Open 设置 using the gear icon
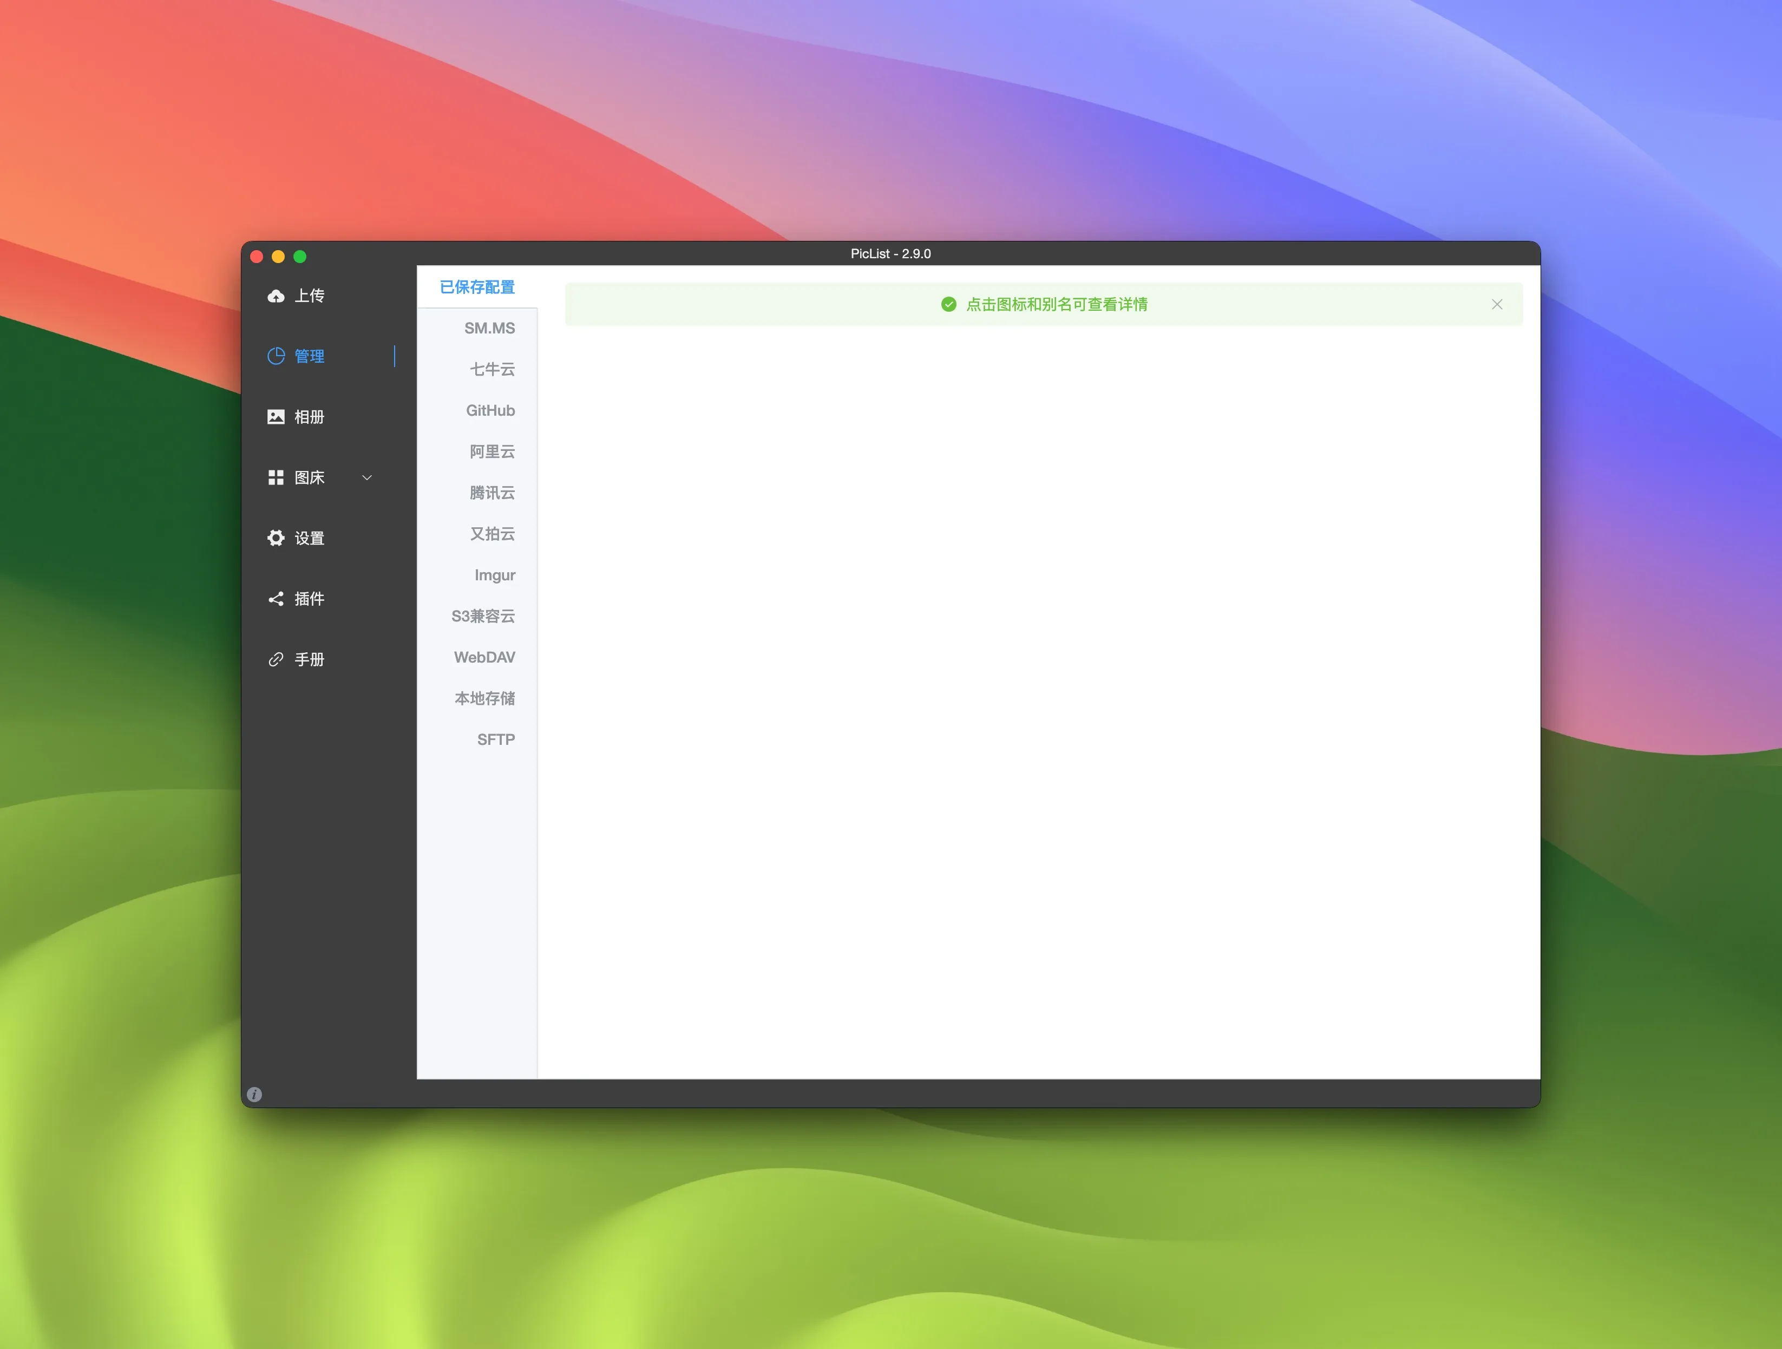 [276, 538]
